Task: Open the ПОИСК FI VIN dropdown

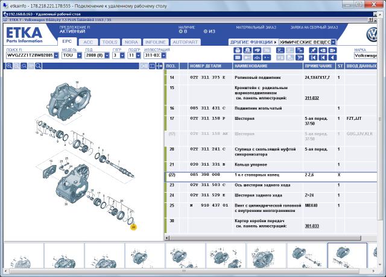Action: click(56, 55)
